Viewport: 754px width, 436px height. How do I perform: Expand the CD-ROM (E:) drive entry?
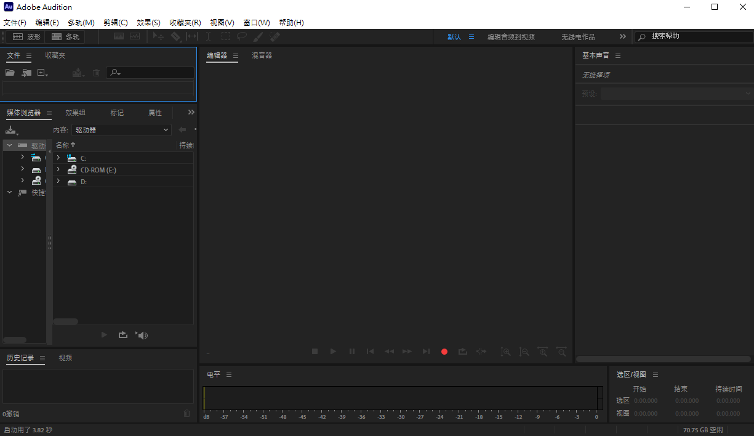(58, 170)
